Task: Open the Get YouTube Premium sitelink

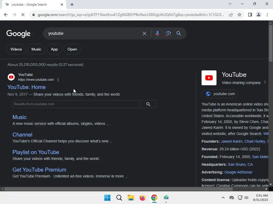Action: coord(39,170)
